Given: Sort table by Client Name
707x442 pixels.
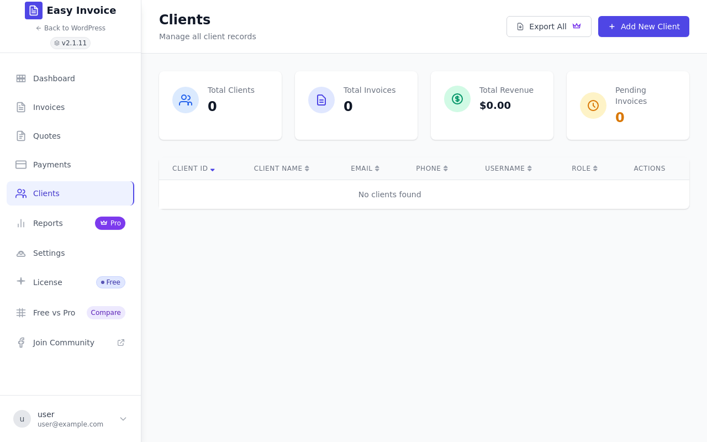Looking at the screenshot, I should pyautogui.click(x=282, y=169).
